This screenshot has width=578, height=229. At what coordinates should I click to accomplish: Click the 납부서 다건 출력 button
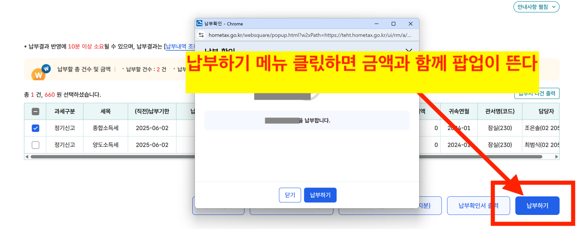(x=537, y=94)
